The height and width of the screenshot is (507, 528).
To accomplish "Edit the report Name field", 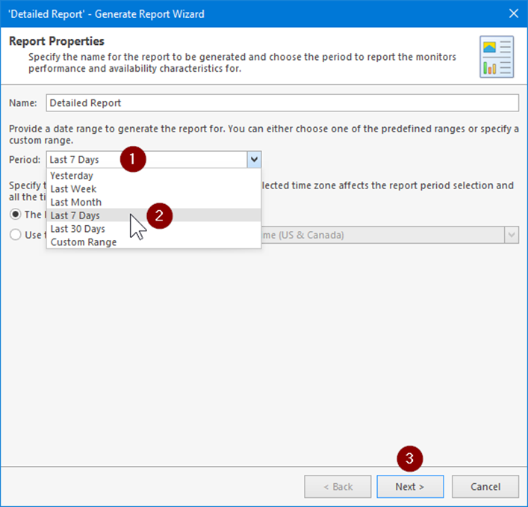I will 282,102.
